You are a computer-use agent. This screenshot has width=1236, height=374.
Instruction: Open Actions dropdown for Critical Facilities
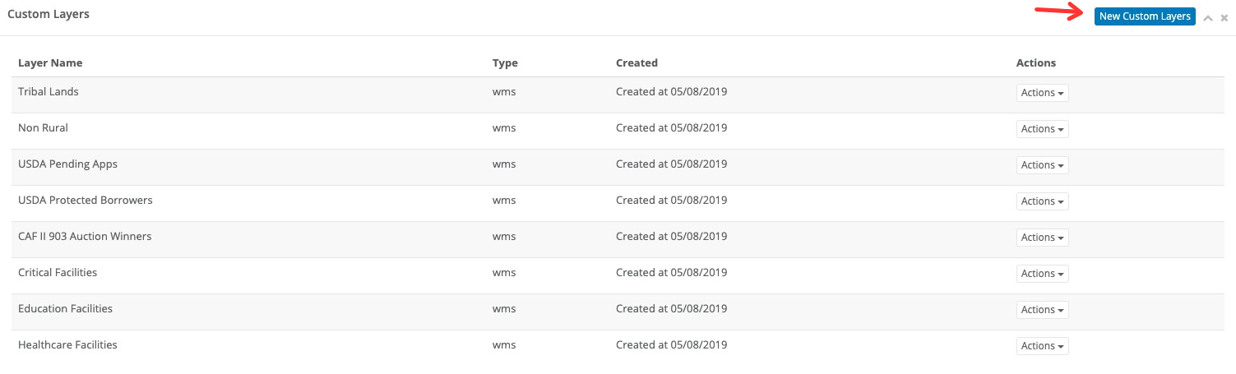(x=1042, y=274)
